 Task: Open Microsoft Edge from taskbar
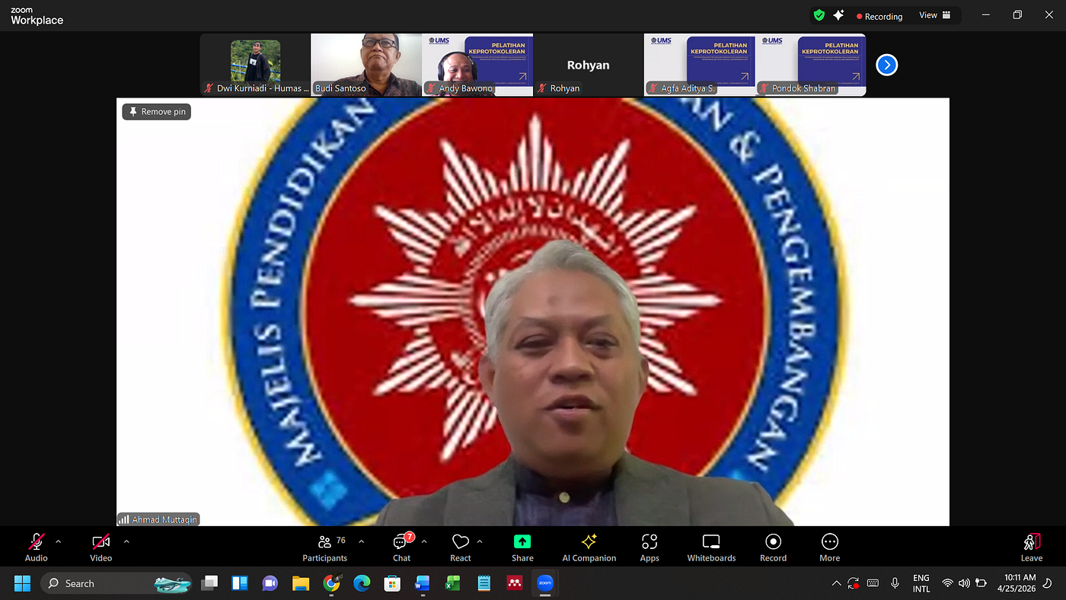coord(362,583)
